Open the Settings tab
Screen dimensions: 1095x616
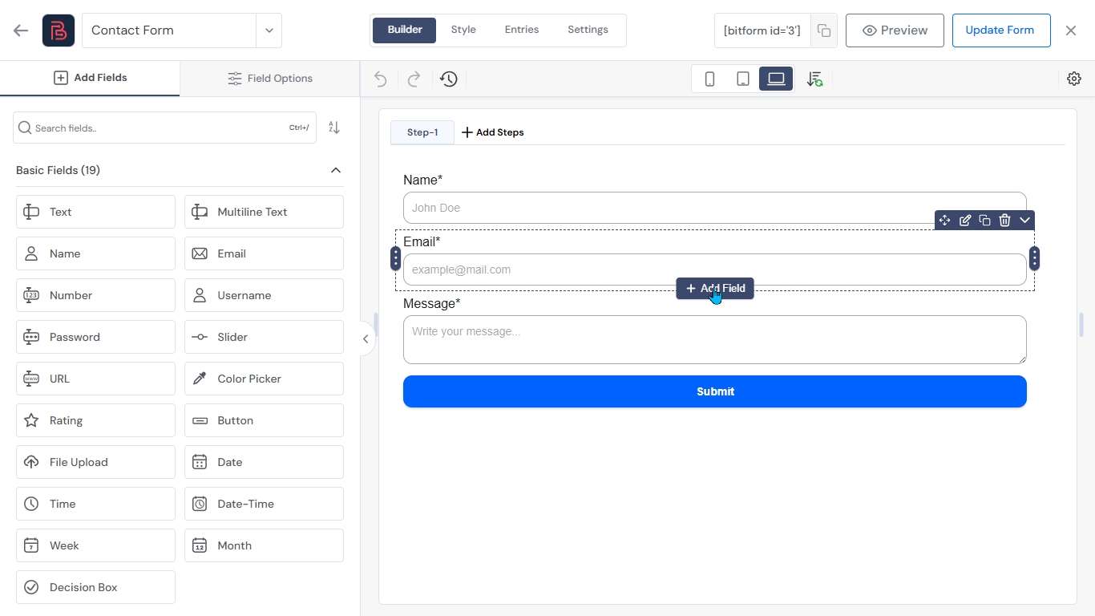coord(588,30)
